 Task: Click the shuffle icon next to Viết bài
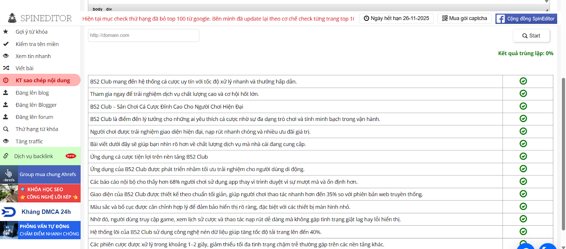click(x=6, y=68)
